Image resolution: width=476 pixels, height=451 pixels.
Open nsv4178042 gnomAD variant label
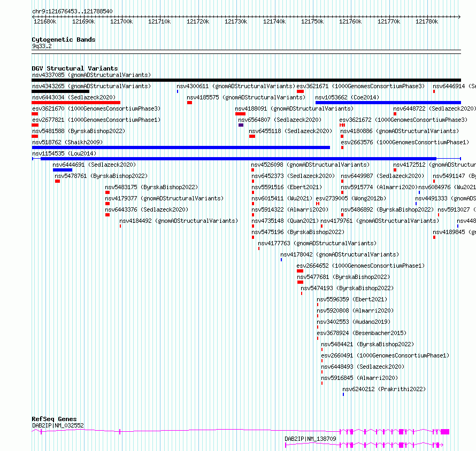[340, 254]
